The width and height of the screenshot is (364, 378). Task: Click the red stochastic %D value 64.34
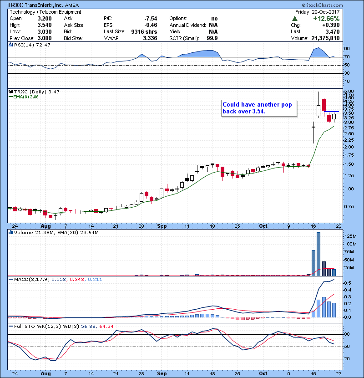point(106,327)
